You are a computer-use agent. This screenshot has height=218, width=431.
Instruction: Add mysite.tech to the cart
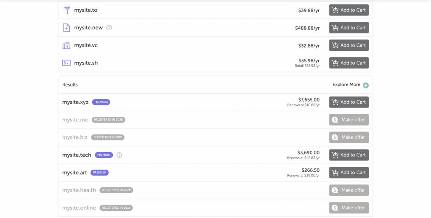pos(349,155)
